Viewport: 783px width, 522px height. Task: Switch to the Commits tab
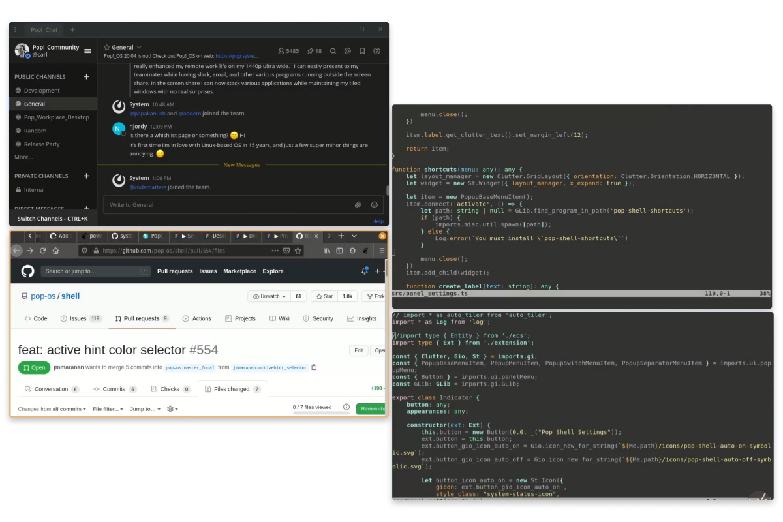click(114, 389)
